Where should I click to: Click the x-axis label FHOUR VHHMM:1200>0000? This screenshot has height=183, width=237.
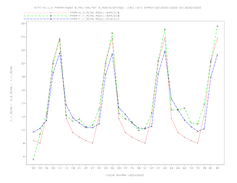pyautogui.click(x=124, y=175)
